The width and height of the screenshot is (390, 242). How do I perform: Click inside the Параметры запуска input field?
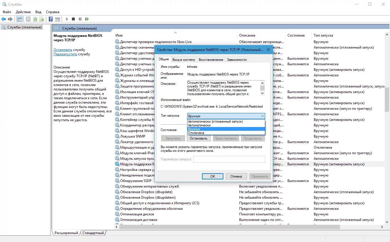point(229,159)
